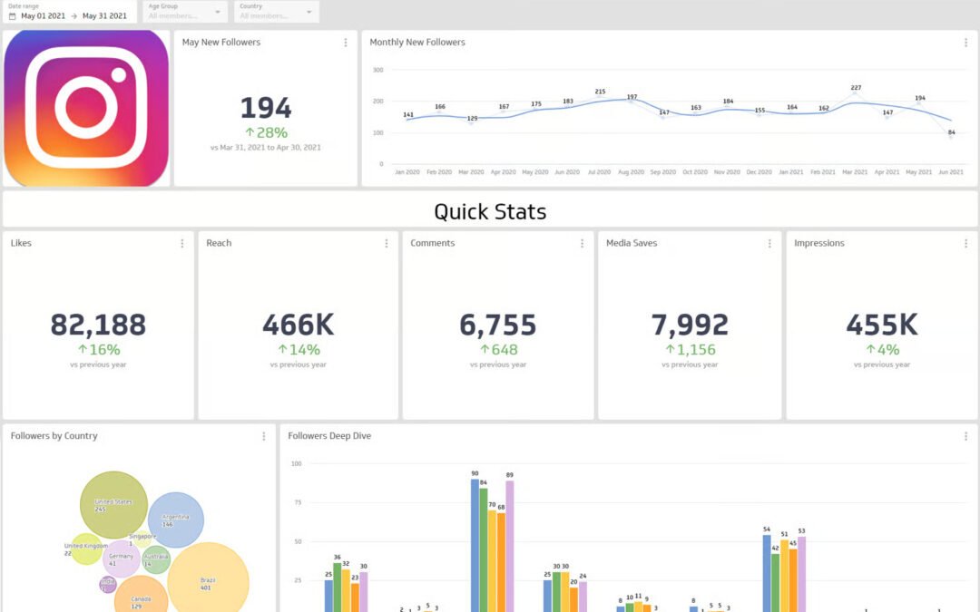Open the Comments widget options menu
This screenshot has height=612, width=980.
[582, 243]
